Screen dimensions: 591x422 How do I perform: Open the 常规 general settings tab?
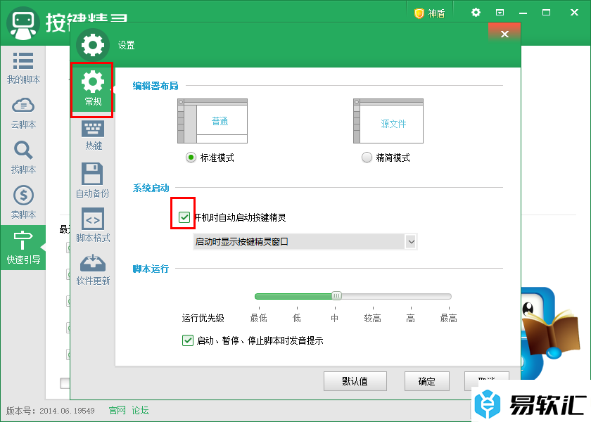point(92,89)
